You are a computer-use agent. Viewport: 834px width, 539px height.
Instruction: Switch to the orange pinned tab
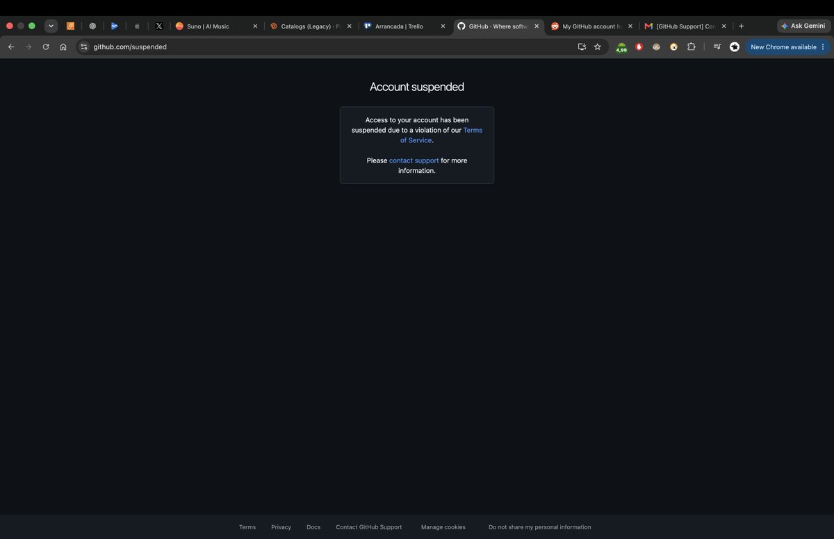70,26
